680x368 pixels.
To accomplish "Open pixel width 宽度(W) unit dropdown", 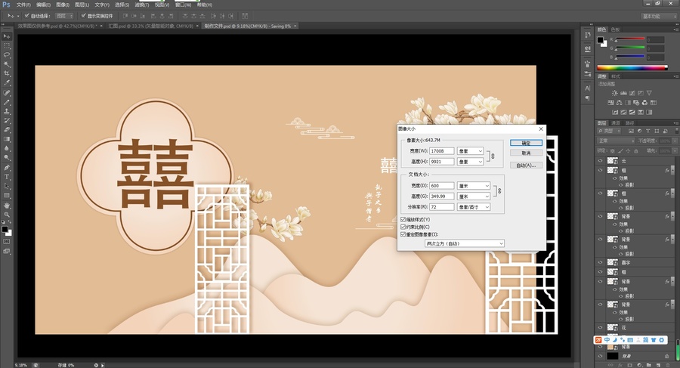I will tap(470, 151).
